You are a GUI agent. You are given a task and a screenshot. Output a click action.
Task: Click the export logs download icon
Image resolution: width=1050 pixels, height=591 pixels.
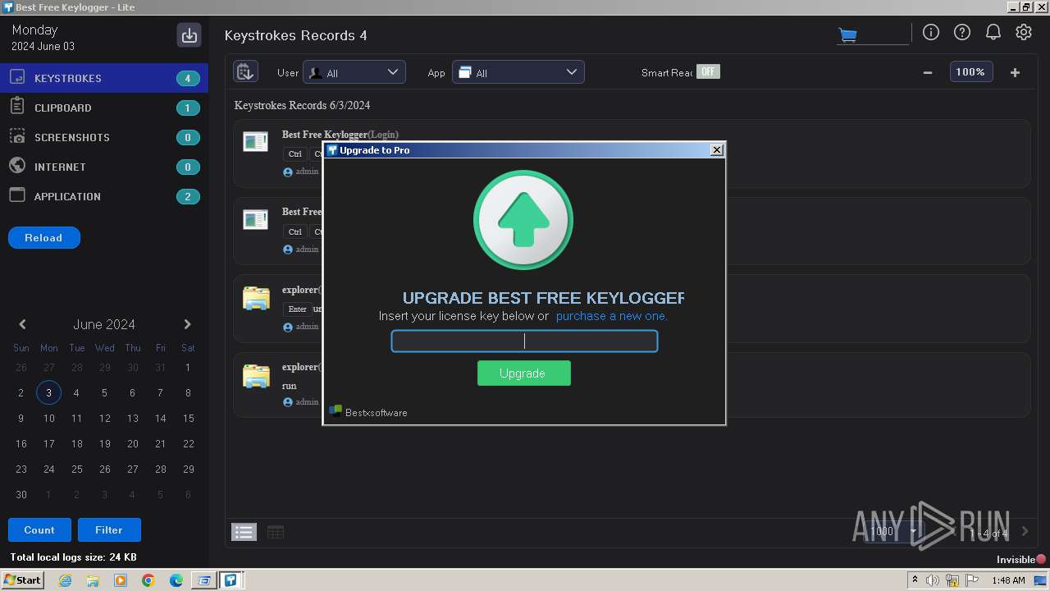tap(189, 35)
